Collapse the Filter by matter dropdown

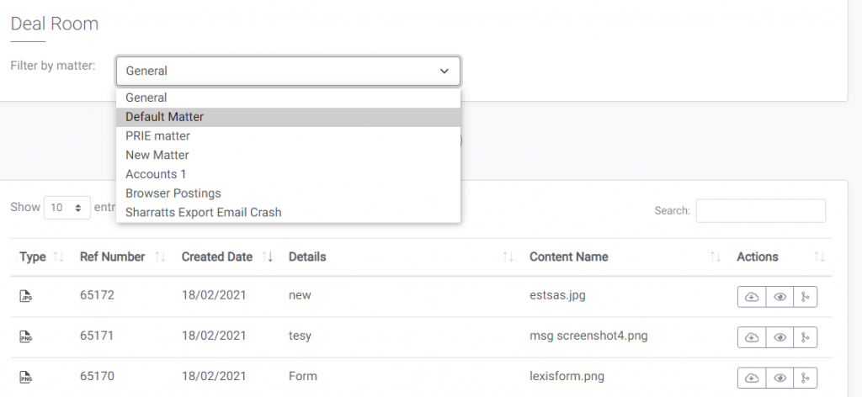click(288, 71)
